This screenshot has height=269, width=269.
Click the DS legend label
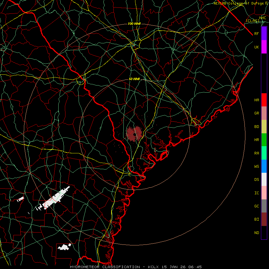click(x=257, y=180)
